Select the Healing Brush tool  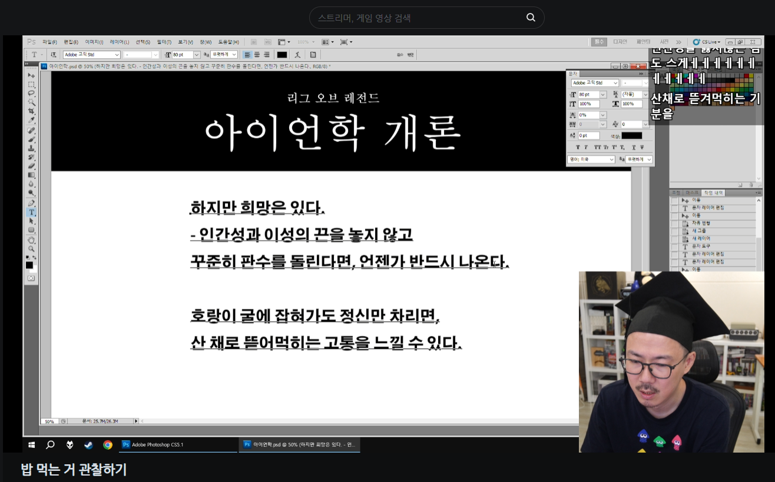31,130
